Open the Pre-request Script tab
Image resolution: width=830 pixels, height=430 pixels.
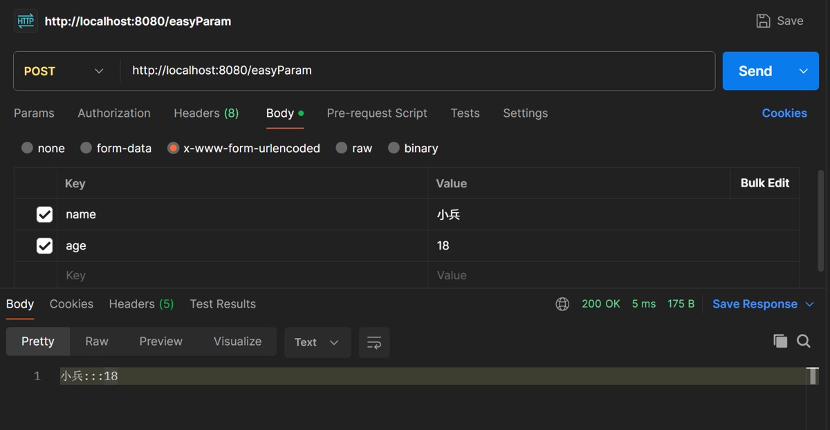point(377,113)
